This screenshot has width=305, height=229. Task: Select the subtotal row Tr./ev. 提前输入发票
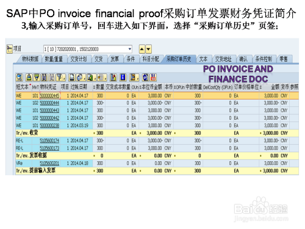coord(157,171)
